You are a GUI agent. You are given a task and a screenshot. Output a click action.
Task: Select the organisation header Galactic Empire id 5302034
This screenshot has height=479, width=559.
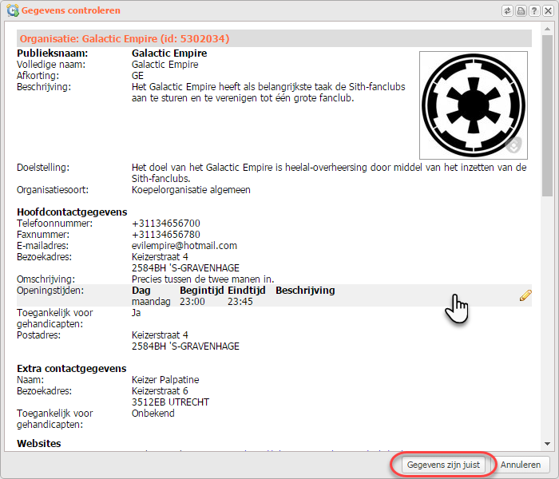click(x=274, y=38)
